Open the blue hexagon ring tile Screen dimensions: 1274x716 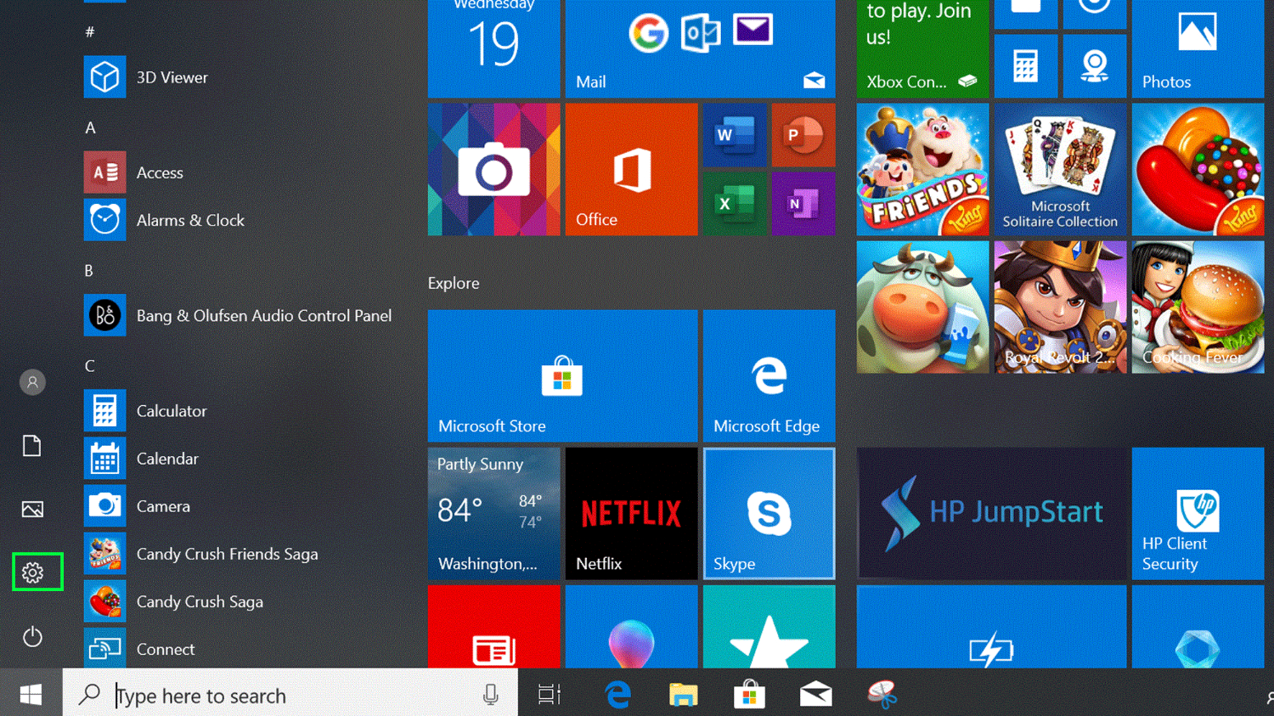(x=1198, y=627)
